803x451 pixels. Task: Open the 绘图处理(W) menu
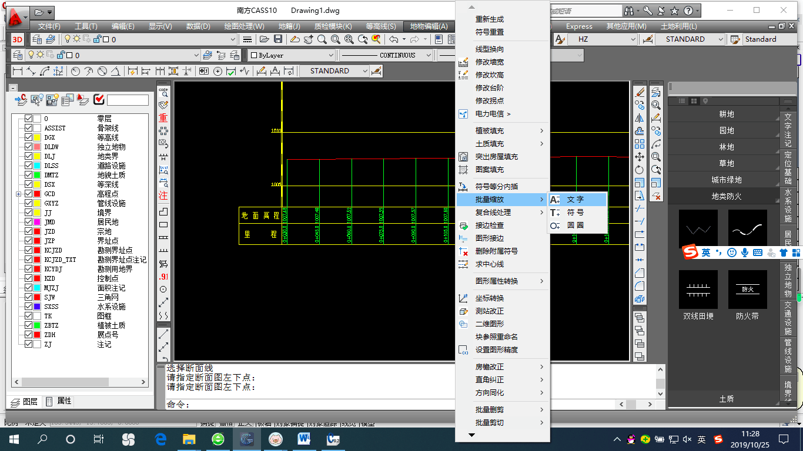coord(245,26)
